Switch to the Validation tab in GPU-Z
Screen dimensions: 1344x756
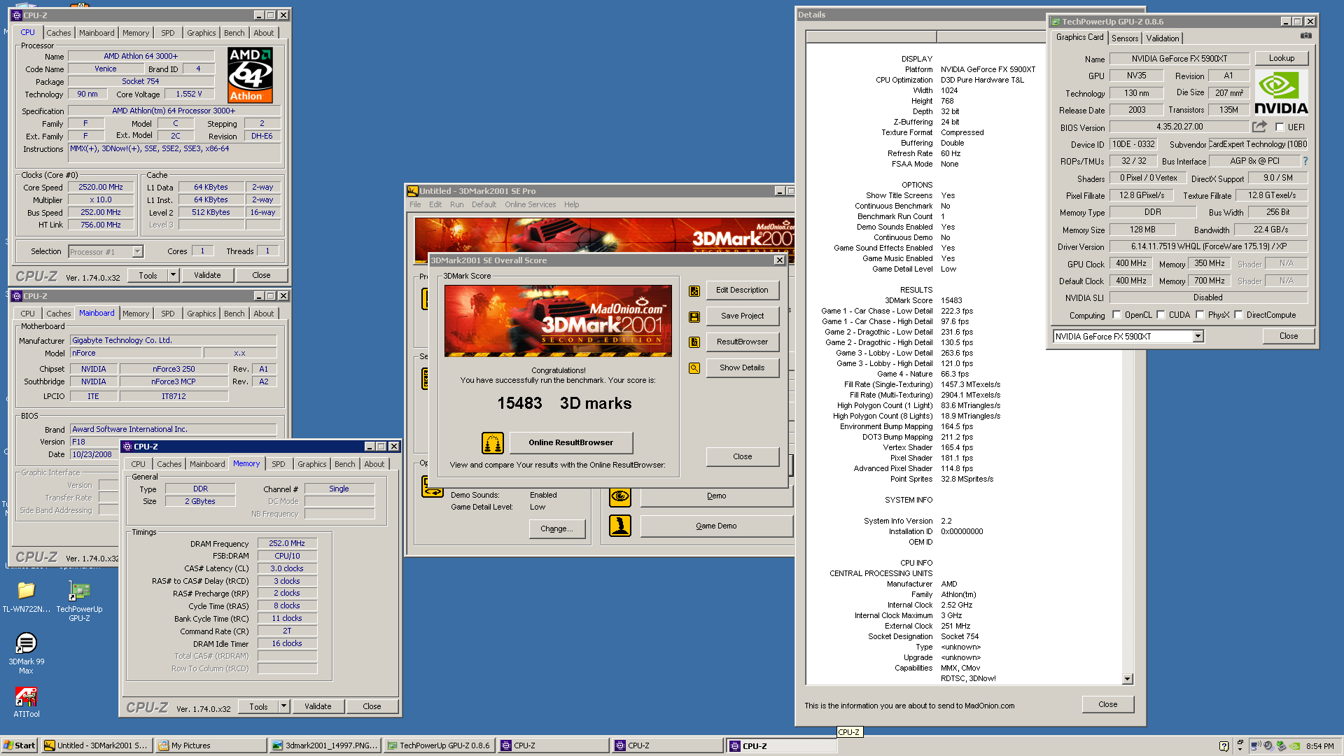[x=1162, y=38]
